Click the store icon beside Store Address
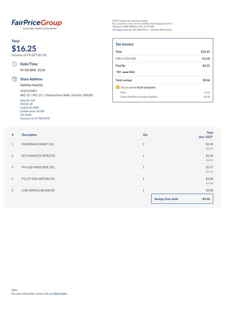 (15, 79)
